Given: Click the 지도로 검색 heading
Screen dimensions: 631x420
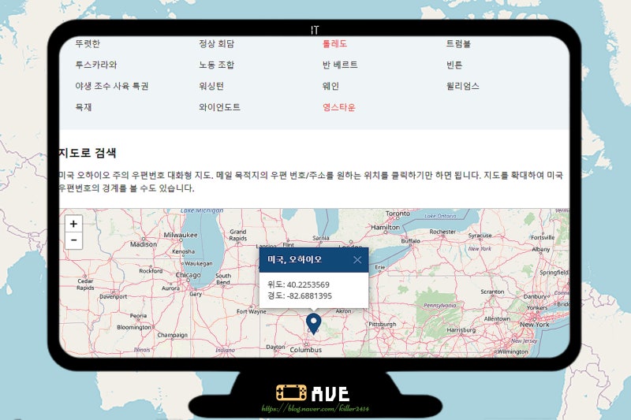Looking at the screenshot, I should tap(88, 153).
